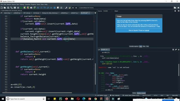Toggle the Help pane lock icon
This screenshot has height=101, width=180.
(x=175, y=11)
